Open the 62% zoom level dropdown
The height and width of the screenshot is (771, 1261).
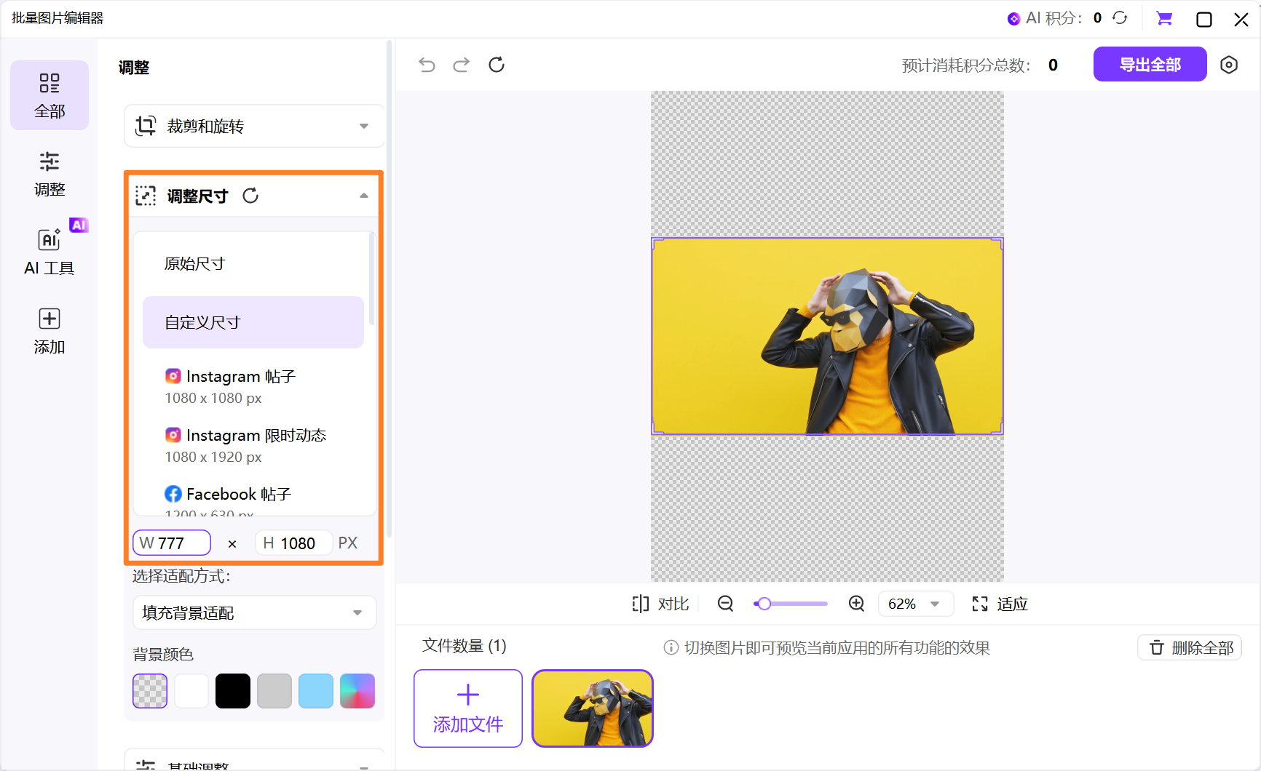(915, 604)
